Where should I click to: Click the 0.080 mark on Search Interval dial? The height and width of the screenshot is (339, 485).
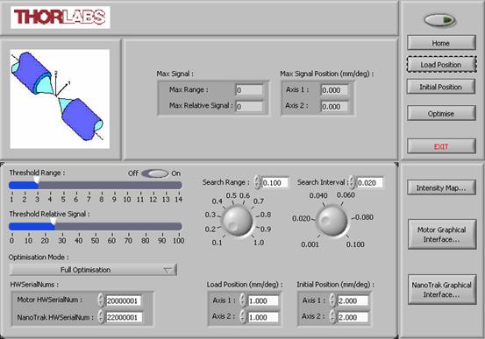(x=364, y=217)
